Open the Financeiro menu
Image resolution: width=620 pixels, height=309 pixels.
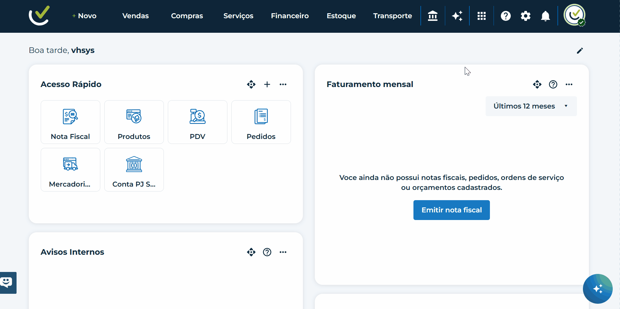click(x=290, y=16)
